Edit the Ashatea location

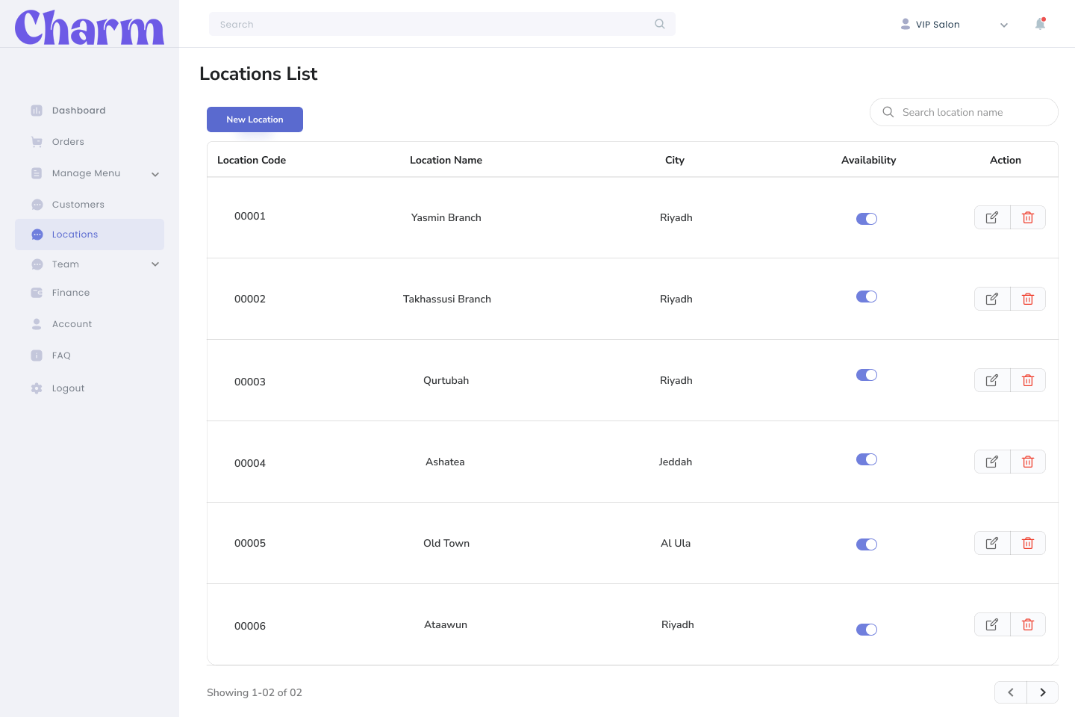pyautogui.click(x=992, y=462)
